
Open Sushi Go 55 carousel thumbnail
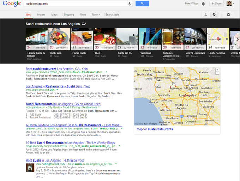click(127, 39)
